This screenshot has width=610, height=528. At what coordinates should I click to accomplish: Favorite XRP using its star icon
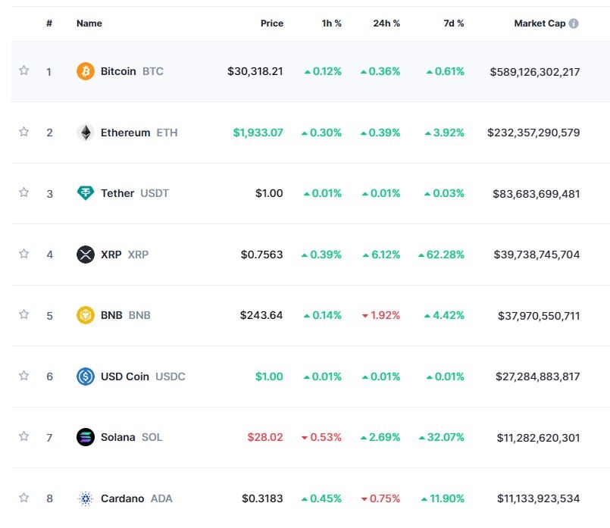(x=24, y=254)
